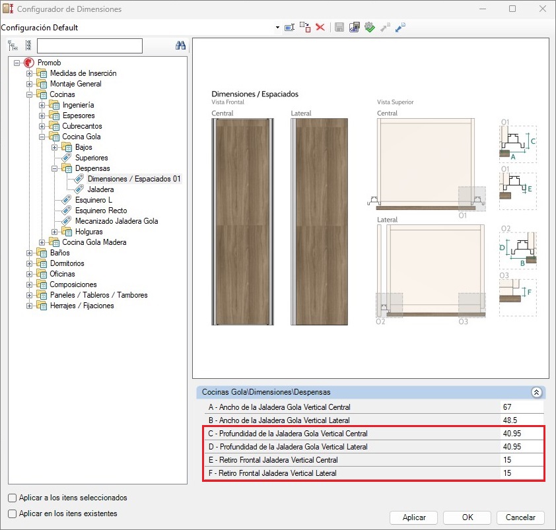Click the gear with green checkmark icon

pyautogui.click(x=370, y=28)
